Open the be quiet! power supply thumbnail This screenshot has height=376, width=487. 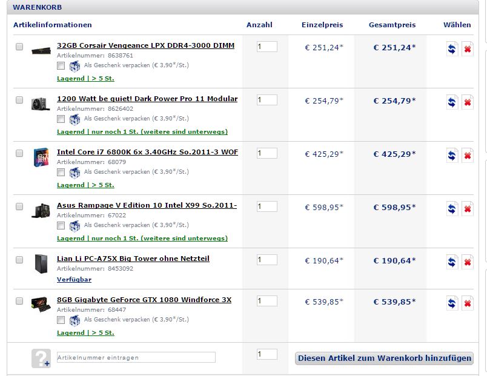[41, 104]
